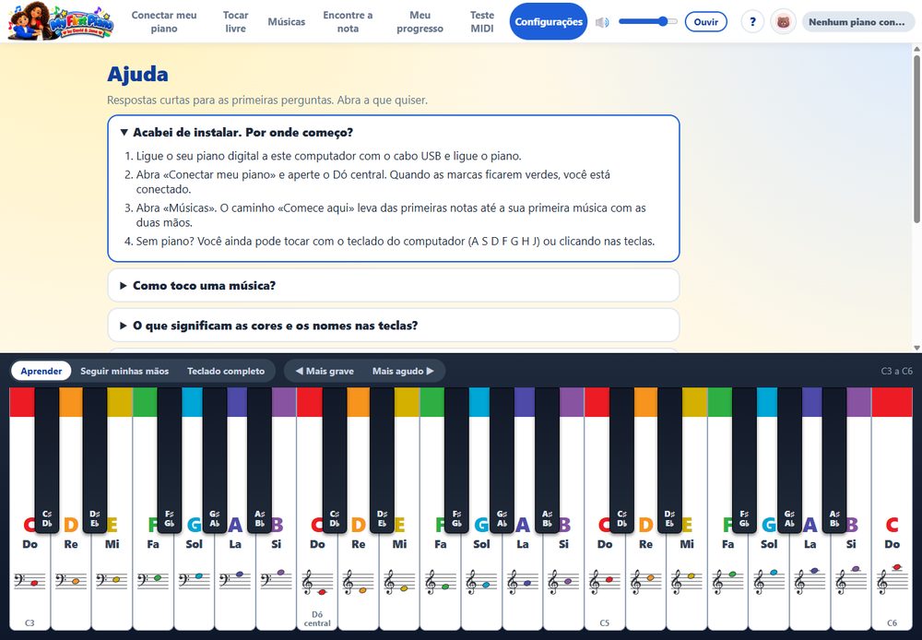Open the Músicas section
Screen dimensions: 922x640
tap(287, 22)
